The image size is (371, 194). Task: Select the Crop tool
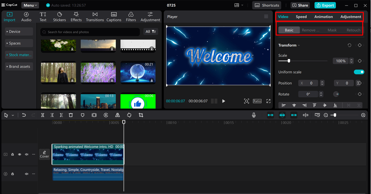141,115
